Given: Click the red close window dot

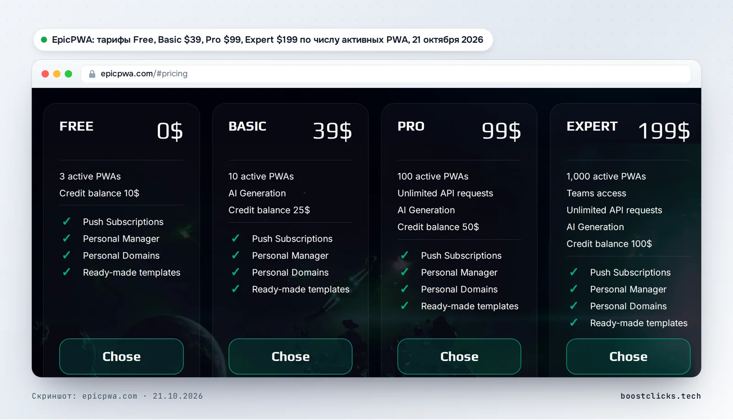Looking at the screenshot, I should point(45,74).
